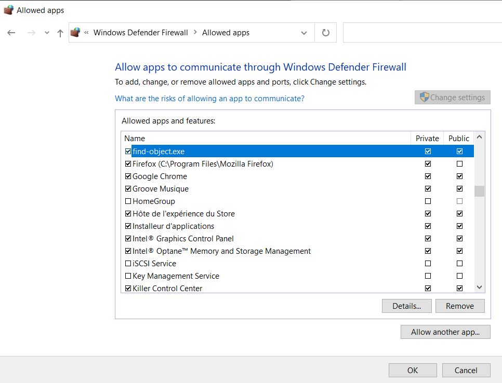Toggle Private checkbox for Groove Musique
The width and height of the screenshot is (502, 383).
point(428,189)
